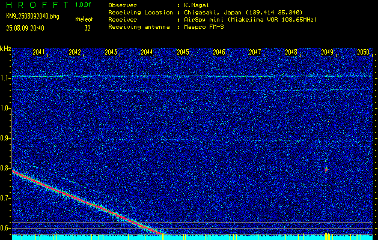Click the 2050 time marker
Viewport: 378px width, 240px height.
pos(364,52)
